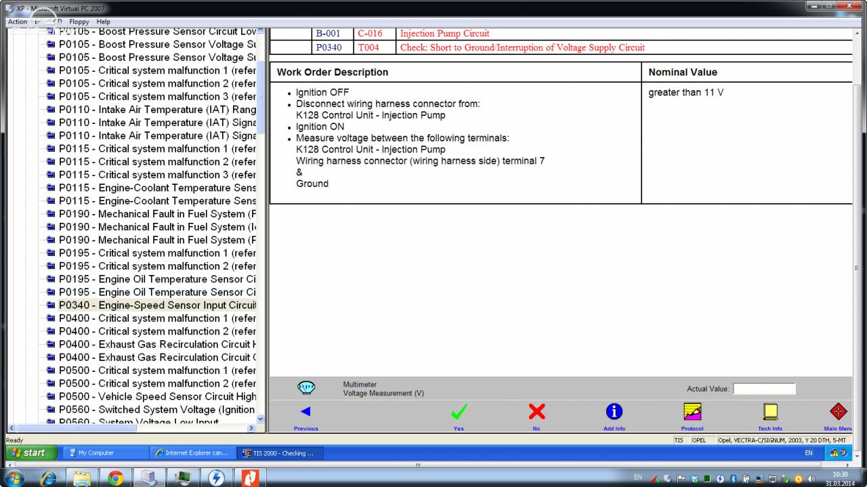Answer No with the red X

pos(536,411)
